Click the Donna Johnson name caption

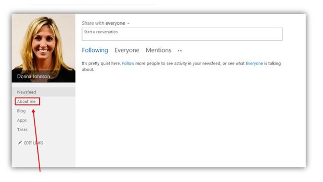tap(33, 76)
